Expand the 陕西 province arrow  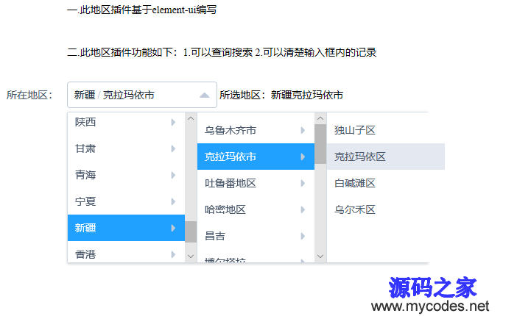173,123
